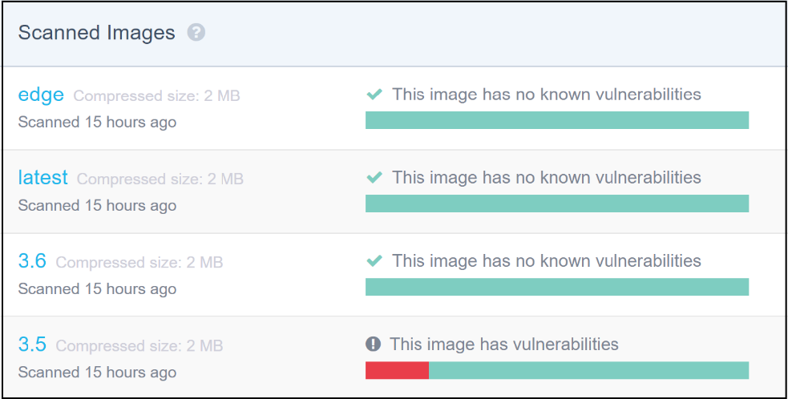Click the green segment of 3.5 bar
This screenshot has width=788, height=399.
pos(588,370)
